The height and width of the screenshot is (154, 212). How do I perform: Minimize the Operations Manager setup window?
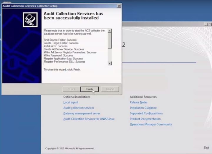coord(206,24)
